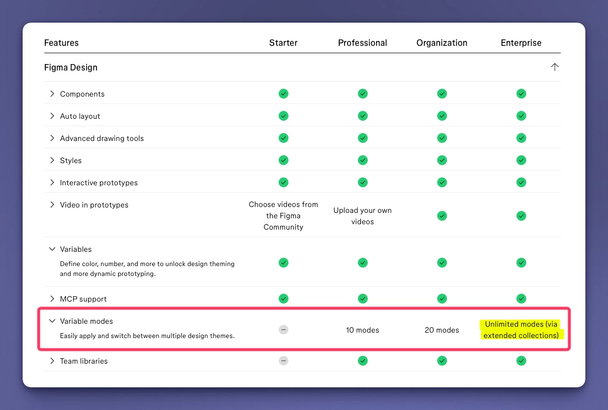Click the Features column header
Viewport: 608px width, 410px height.
pyautogui.click(x=62, y=43)
